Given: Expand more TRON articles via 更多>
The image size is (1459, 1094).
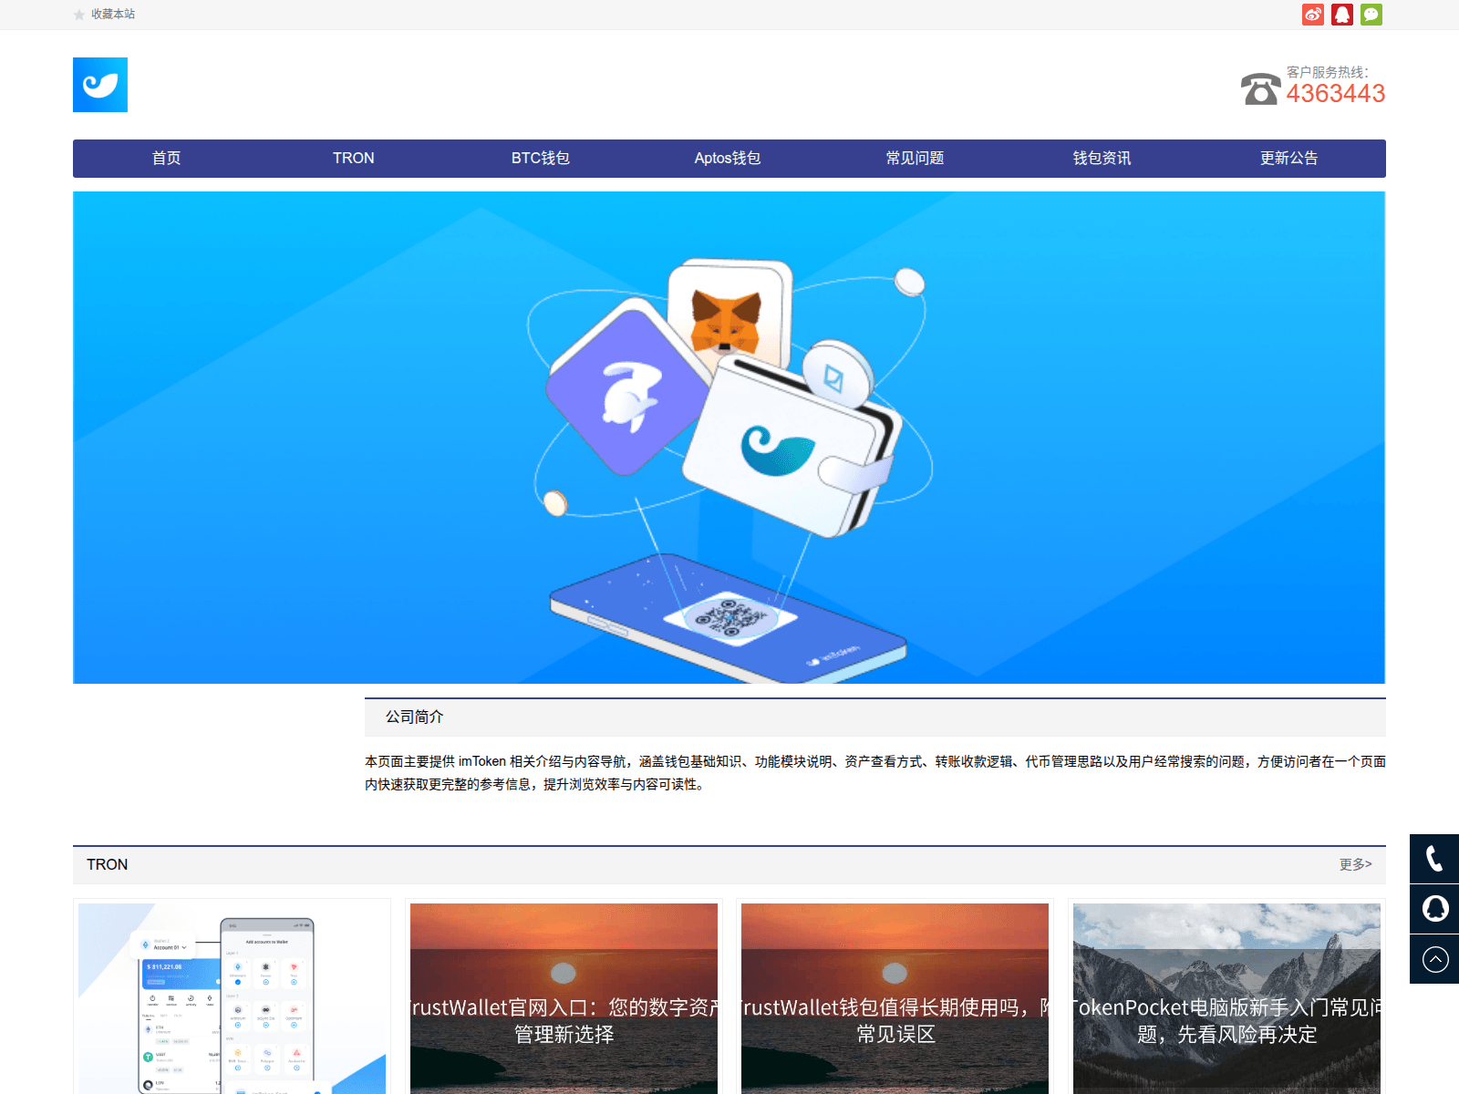Looking at the screenshot, I should click(1355, 864).
